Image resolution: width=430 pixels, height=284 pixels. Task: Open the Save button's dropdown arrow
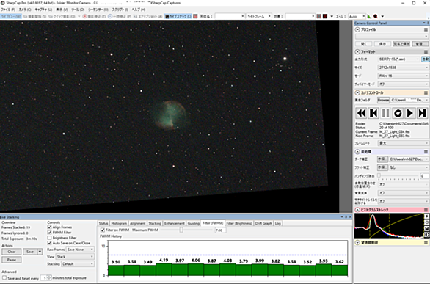40,252
